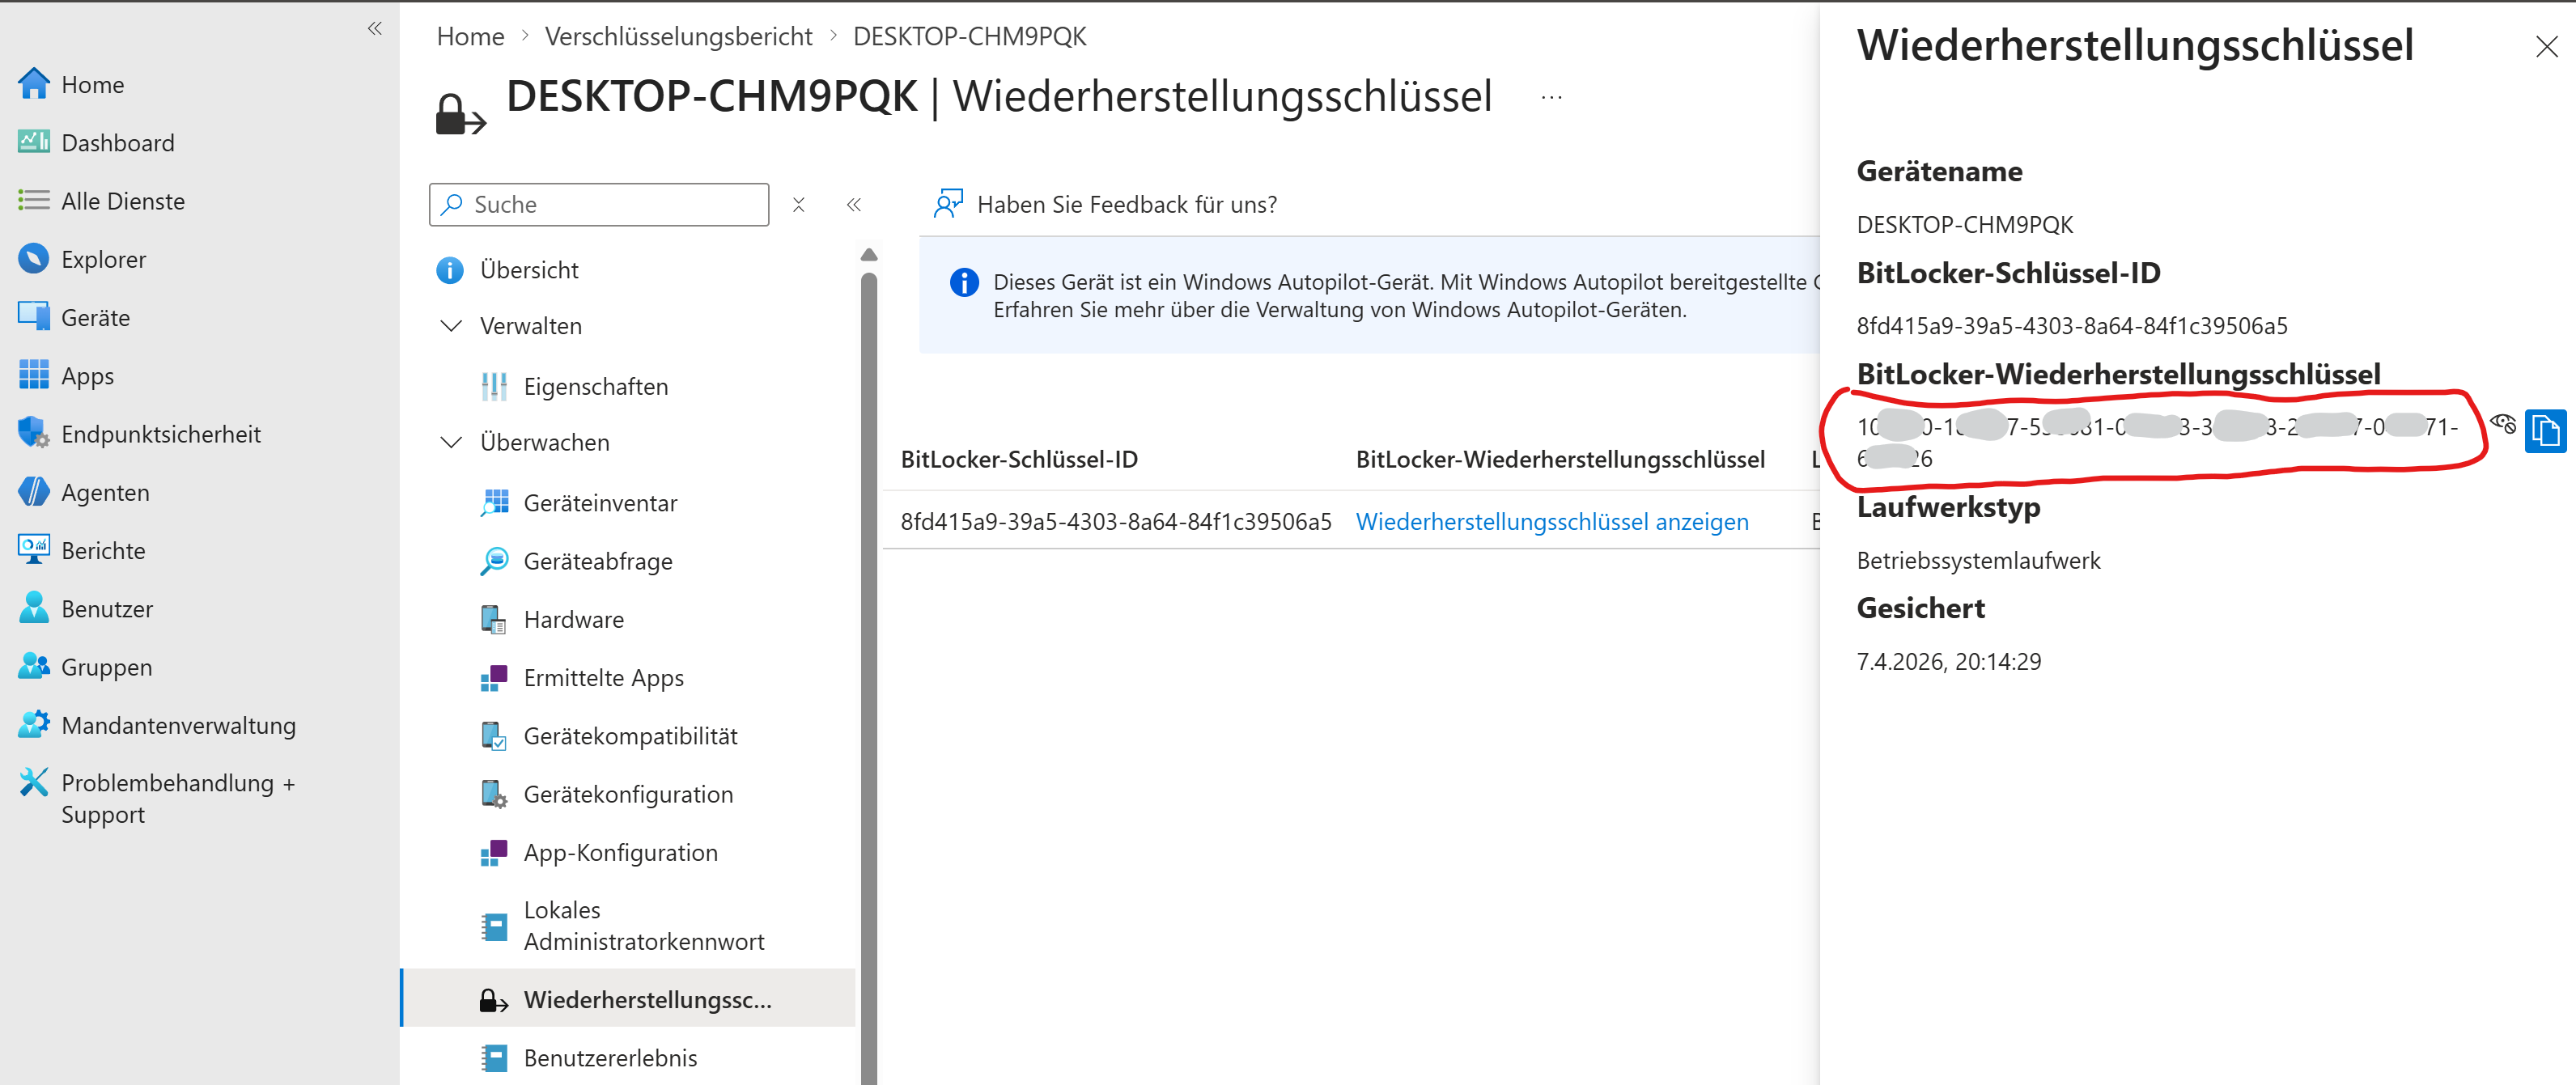This screenshot has width=2576, height=1085.
Task: Open the Dashboard in left navigation
Action: coord(117,143)
